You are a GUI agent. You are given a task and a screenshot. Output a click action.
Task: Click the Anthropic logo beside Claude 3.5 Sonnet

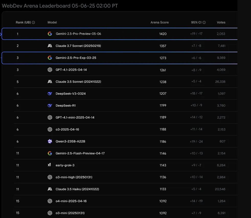pyautogui.click(x=50, y=82)
